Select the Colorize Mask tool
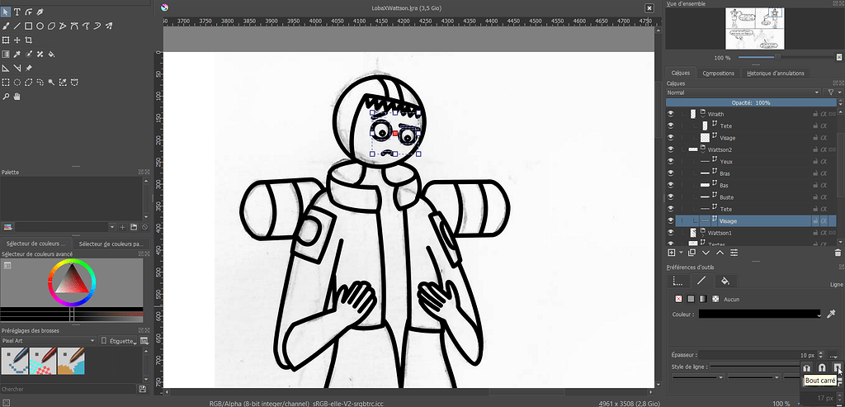Screen dimensions: 845x407 29,54
